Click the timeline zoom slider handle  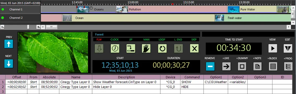pos(28,27)
